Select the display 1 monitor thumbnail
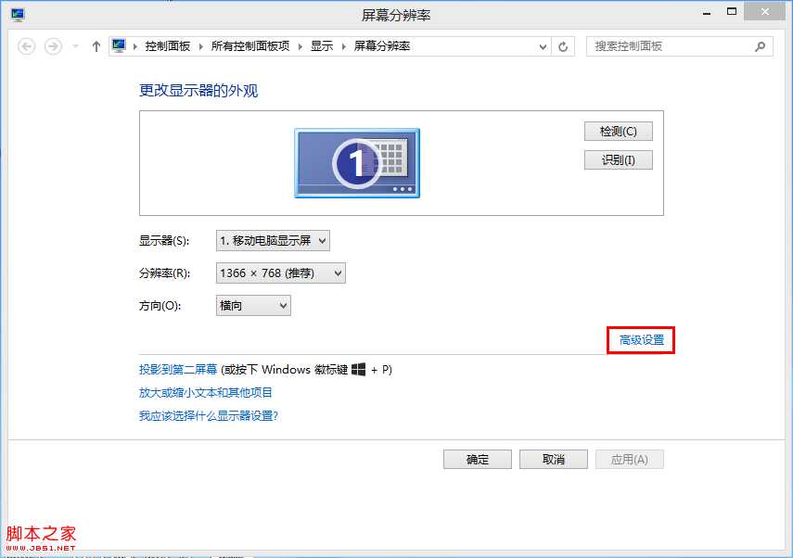Image resolution: width=793 pixels, height=558 pixels. click(x=357, y=163)
